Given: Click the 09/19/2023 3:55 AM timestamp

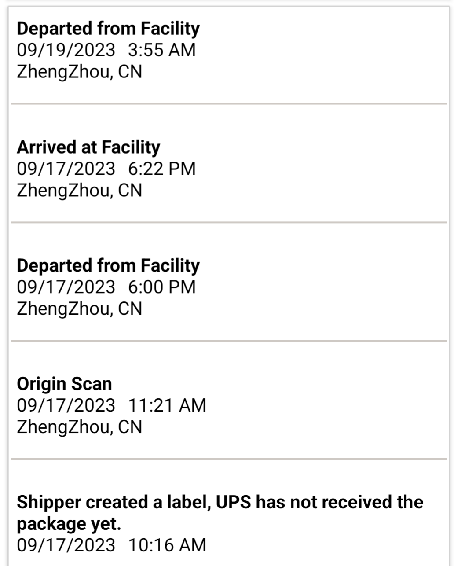Looking at the screenshot, I should [x=106, y=50].
